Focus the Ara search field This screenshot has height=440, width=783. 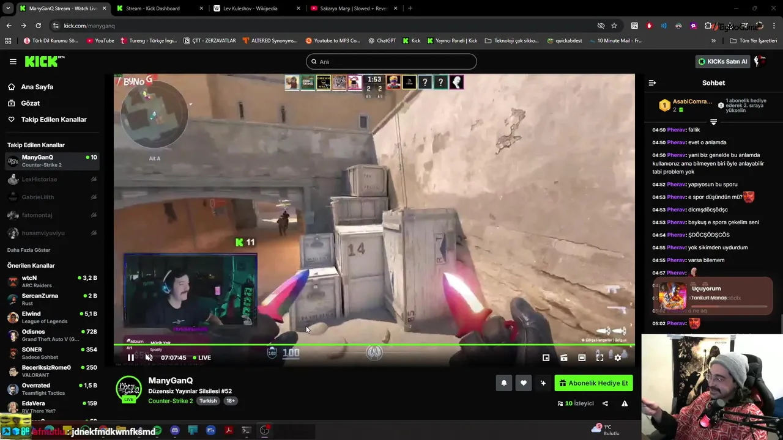coord(391,62)
